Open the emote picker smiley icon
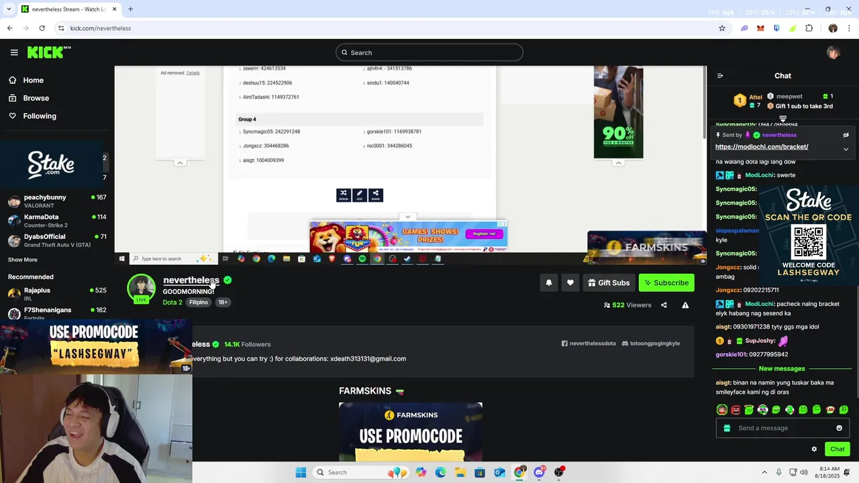Viewport: 859px width, 483px height. [x=839, y=428]
